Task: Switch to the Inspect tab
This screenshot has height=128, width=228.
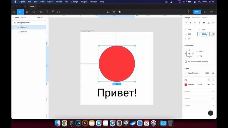Action: (x=204, y=17)
